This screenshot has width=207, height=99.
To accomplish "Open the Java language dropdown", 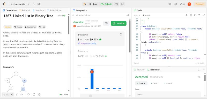I will click(137, 15).
